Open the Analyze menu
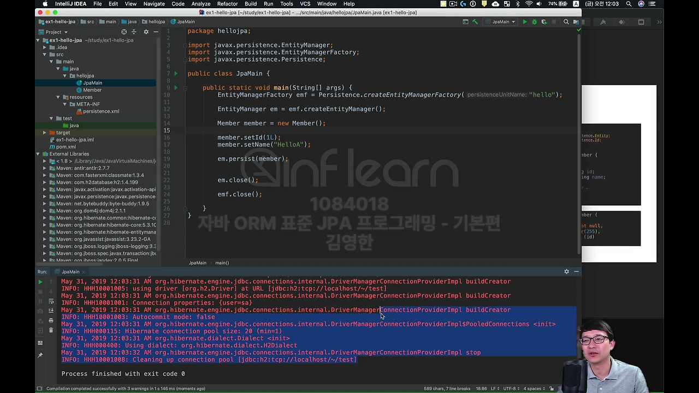Screen dimensions: 699x393 click(x=200, y=4)
